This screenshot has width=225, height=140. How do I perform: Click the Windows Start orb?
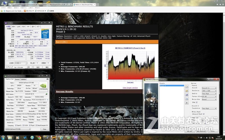click(4, 137)
